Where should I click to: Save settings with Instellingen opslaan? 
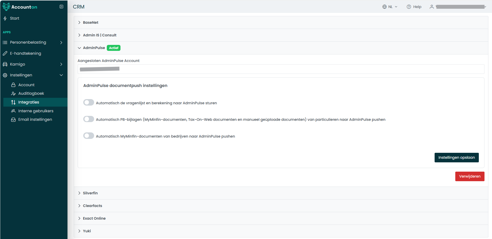pos(457,157)
